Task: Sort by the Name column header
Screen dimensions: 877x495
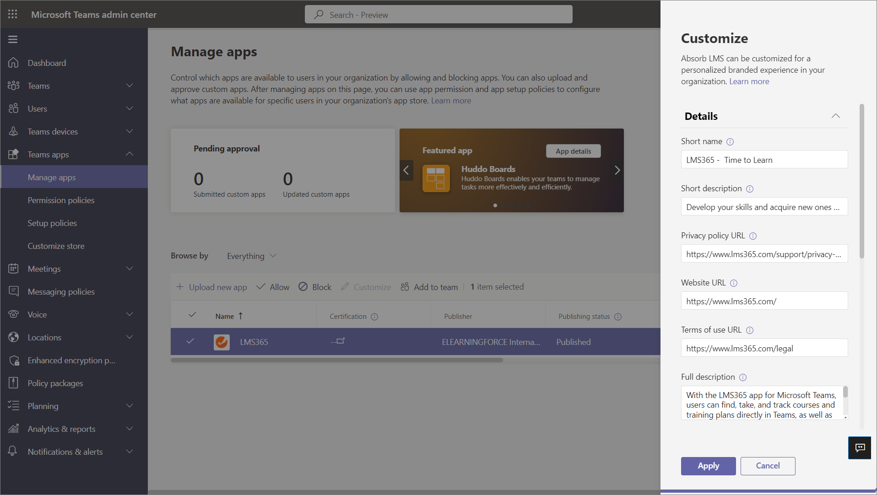Action: [x=229, y=316]
